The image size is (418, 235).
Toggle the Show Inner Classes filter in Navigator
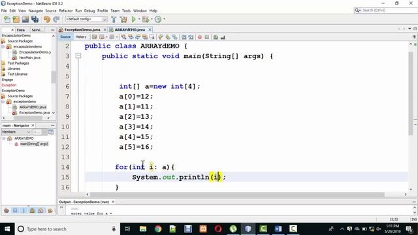click(x=40, y=211)
